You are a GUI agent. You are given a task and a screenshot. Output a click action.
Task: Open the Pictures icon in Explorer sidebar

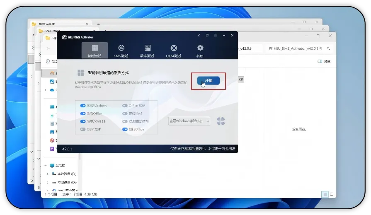click(x=52, y=132)
